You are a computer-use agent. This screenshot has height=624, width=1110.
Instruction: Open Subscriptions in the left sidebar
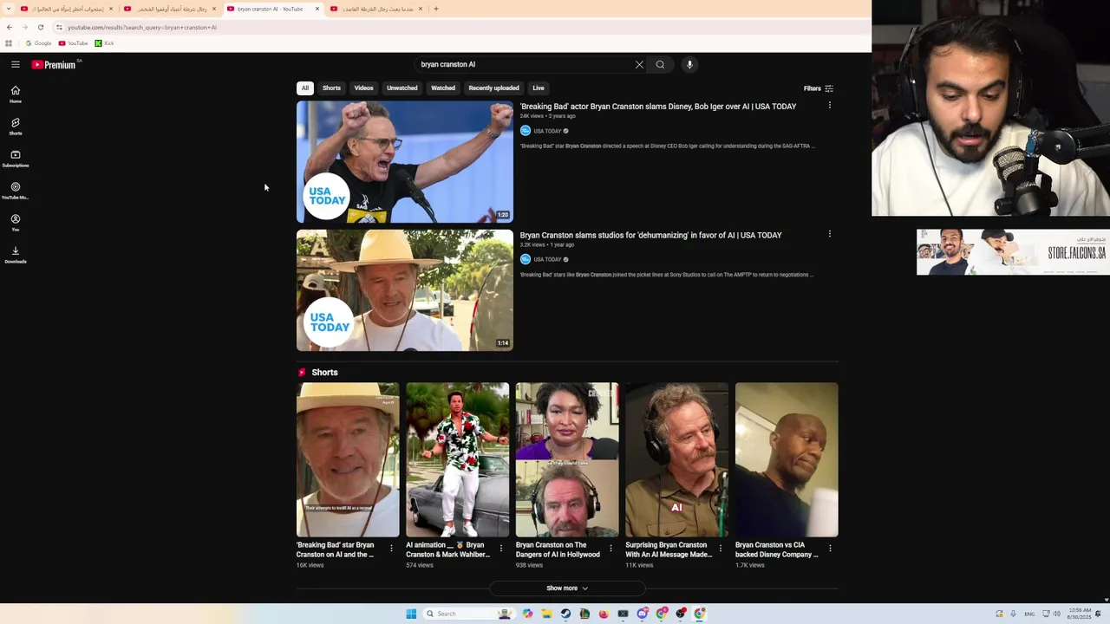pyautogui.click(x=15, y=159)
